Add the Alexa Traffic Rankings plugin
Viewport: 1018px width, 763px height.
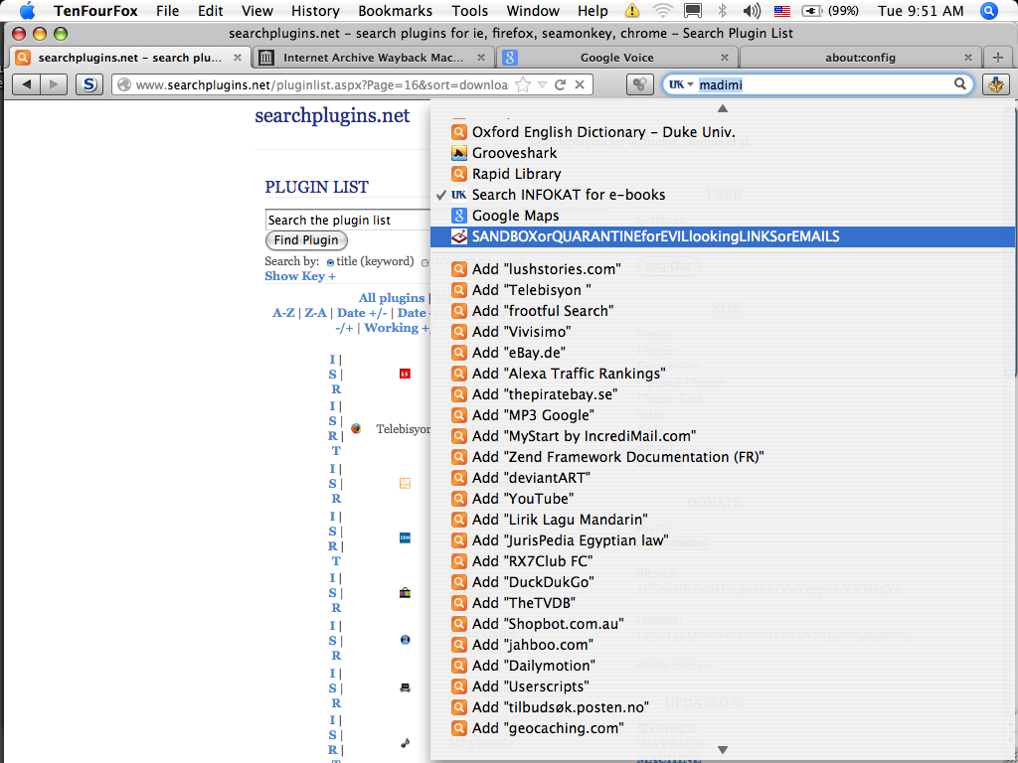click(723, 374)
